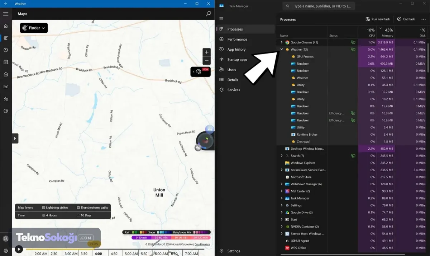Image resolution: width=430 pixels, height=256 pixels.
Task: Switch to Performance page in Task Manager
Action: pyautogui.click(x=246, y=39)
